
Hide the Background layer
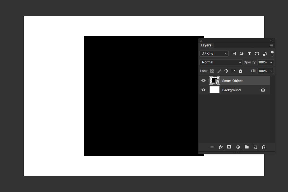(x=203, y=90)
